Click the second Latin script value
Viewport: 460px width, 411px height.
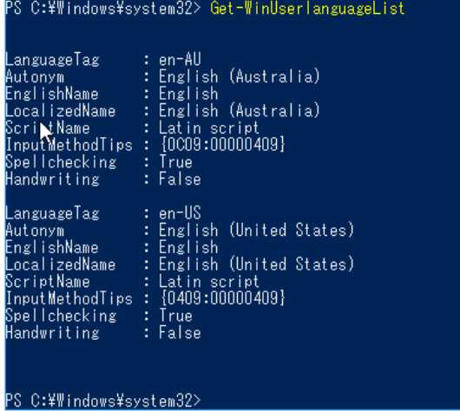coord(209,282)
